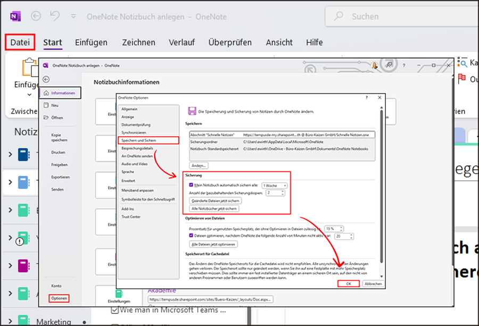The image size is (479, 326).
Task: Open Optionen in the backstage sidebar
Action: 59,298
